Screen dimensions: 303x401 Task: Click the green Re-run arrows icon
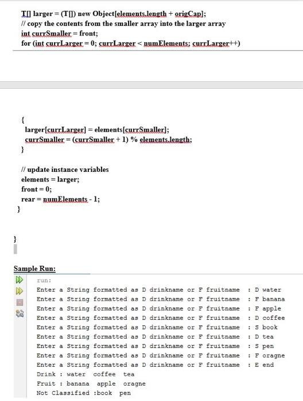click(20, 280)
